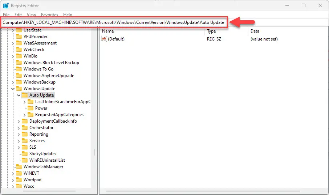Click the SLS folder icon
This screenshot has height=195, width=329.
click(25, 147)
